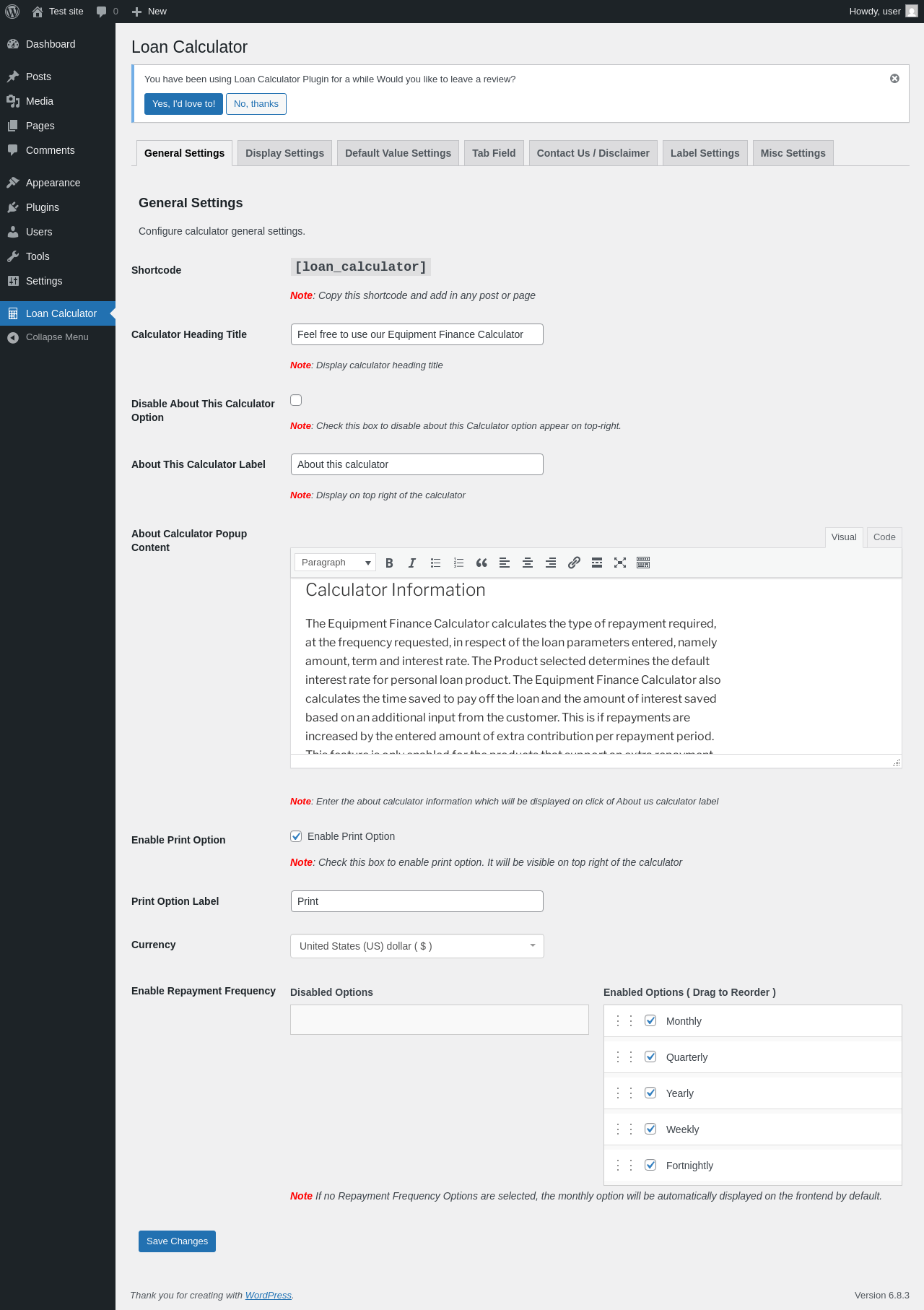Click the WordPress logo icon in admin bar
924x1310 pixels.
[x=12, y=12]
